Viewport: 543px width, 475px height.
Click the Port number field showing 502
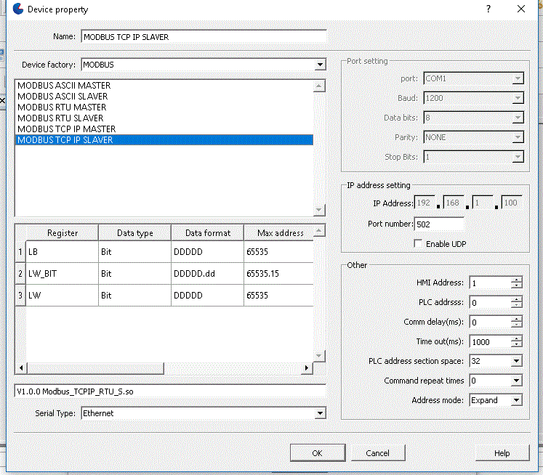point(439,224)
